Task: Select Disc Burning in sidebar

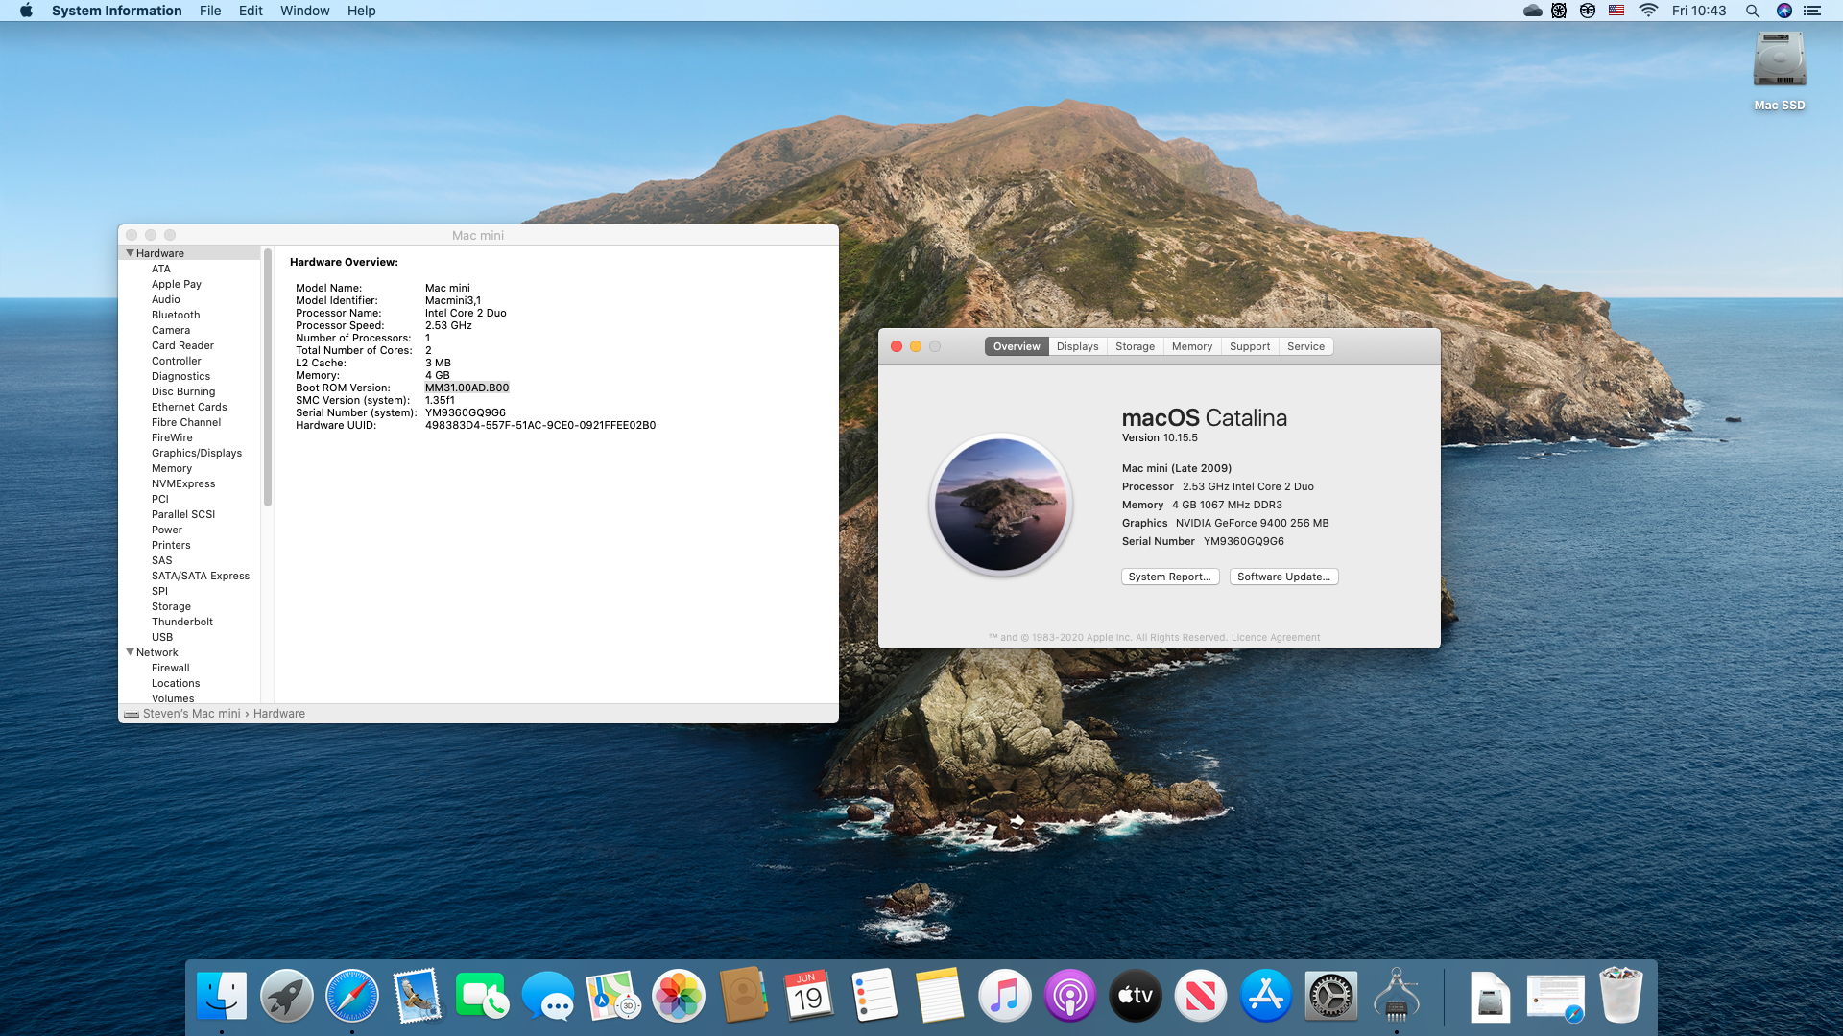Action: point(183,391)
